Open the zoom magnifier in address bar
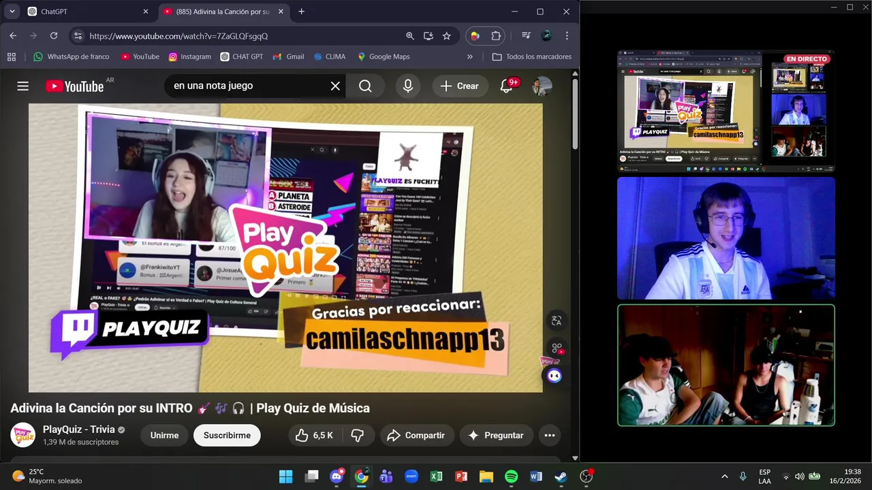Image resolution: width=872 pixels, height=490 pixels. (x=409, y=36)
